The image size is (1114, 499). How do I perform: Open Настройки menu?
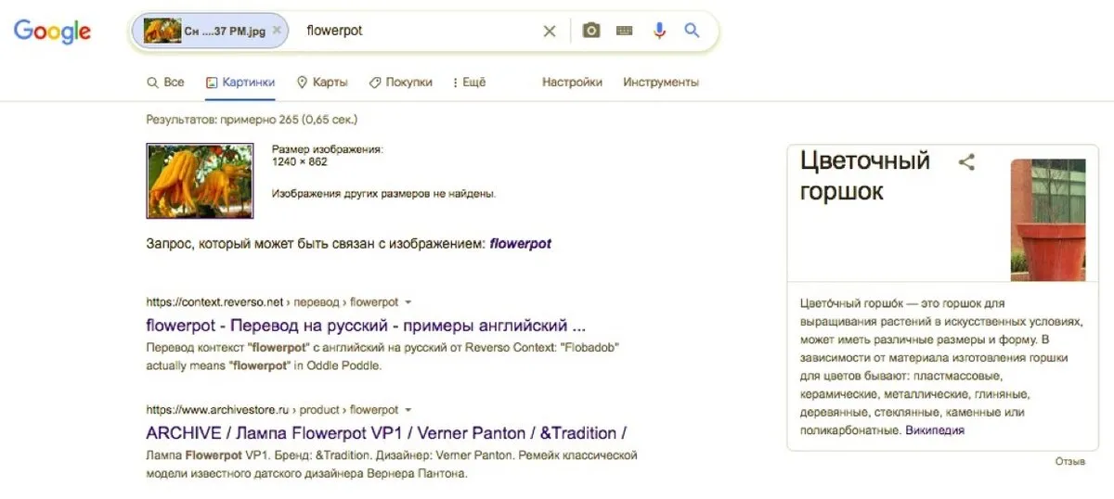point(572,82)
